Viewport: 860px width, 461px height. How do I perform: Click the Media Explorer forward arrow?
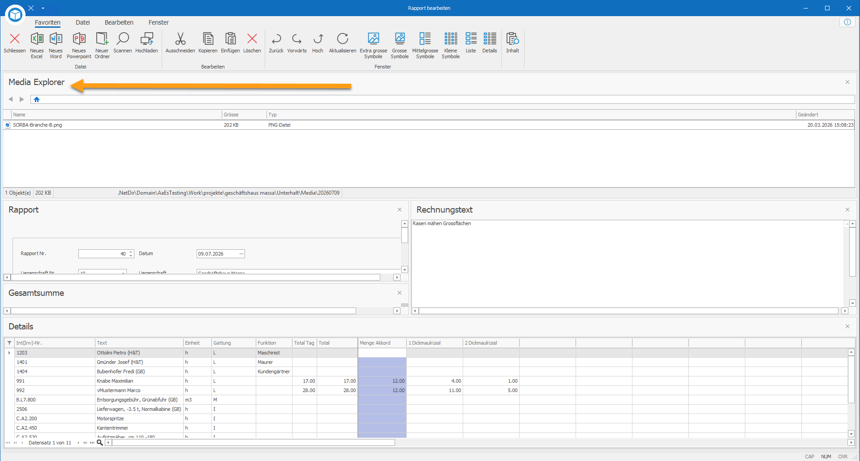click(21, 99)
